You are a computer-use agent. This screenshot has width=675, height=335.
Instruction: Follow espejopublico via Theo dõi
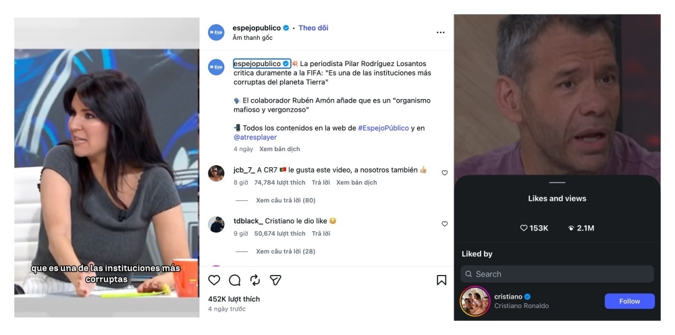(x=313, y=28)
